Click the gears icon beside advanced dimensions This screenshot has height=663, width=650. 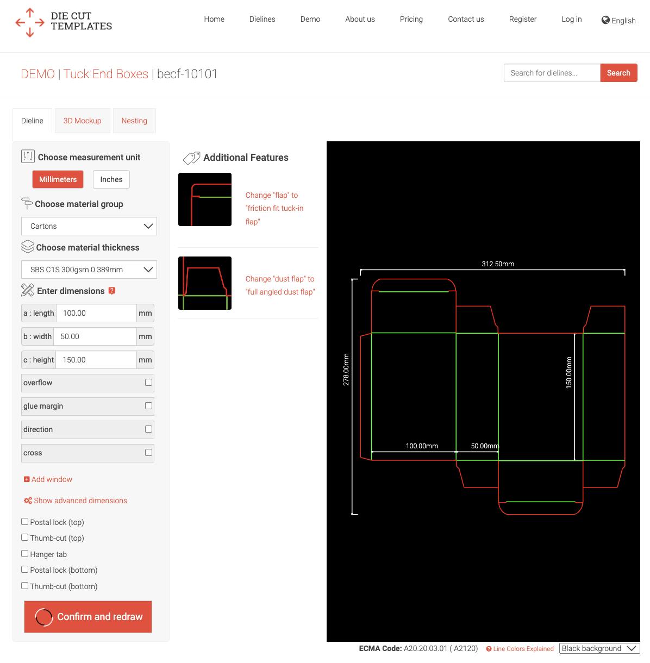point(28,501)
